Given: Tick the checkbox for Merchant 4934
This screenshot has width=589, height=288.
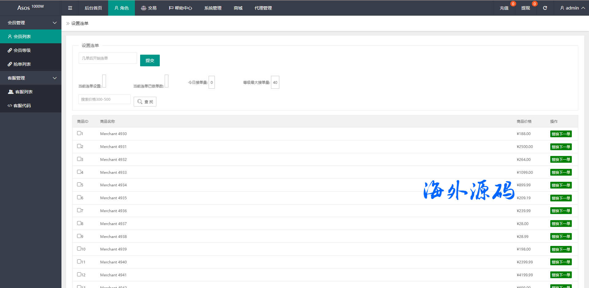Looking at the screenshot, I should tap(79, 185).
